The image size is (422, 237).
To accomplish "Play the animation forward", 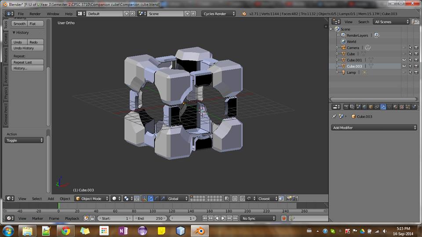I will [x=223, y=218].
